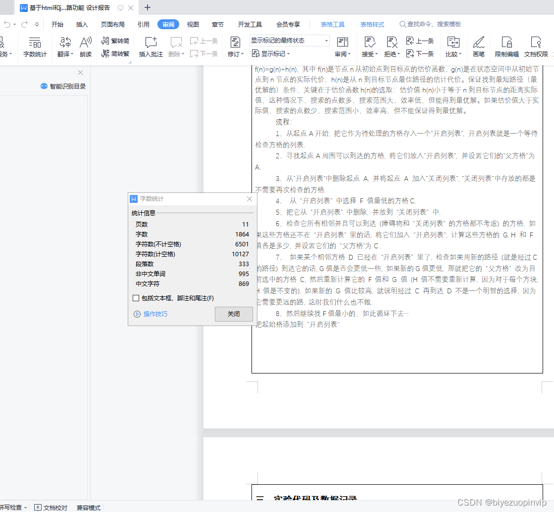Click the redo arrow icon
Screen dimensions: 554x512
[x=24, y=24]
